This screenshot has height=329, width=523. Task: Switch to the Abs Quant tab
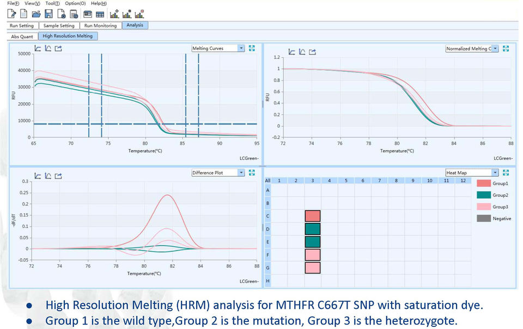22,36
